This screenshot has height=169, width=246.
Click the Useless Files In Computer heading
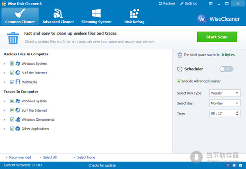point(26,54)
